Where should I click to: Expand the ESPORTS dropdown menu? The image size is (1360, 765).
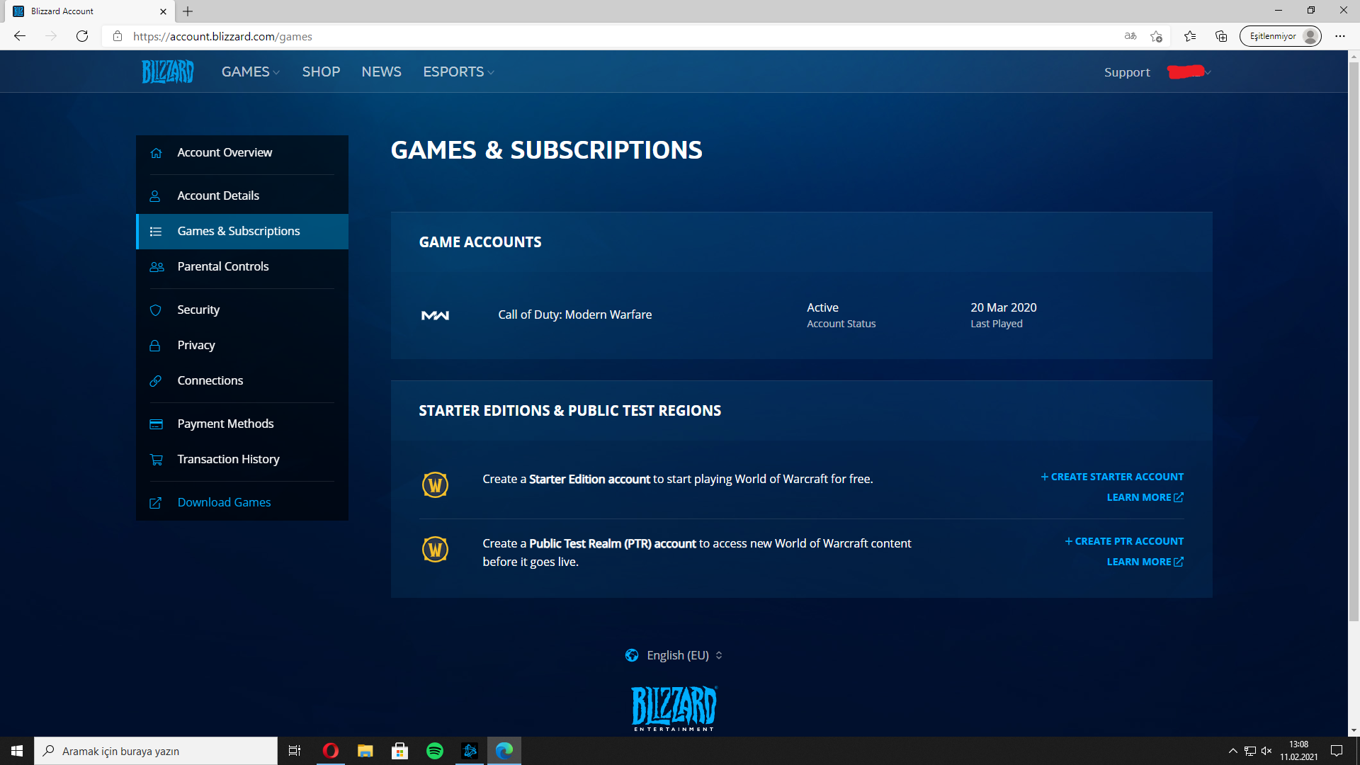click(x=458, y=72)
